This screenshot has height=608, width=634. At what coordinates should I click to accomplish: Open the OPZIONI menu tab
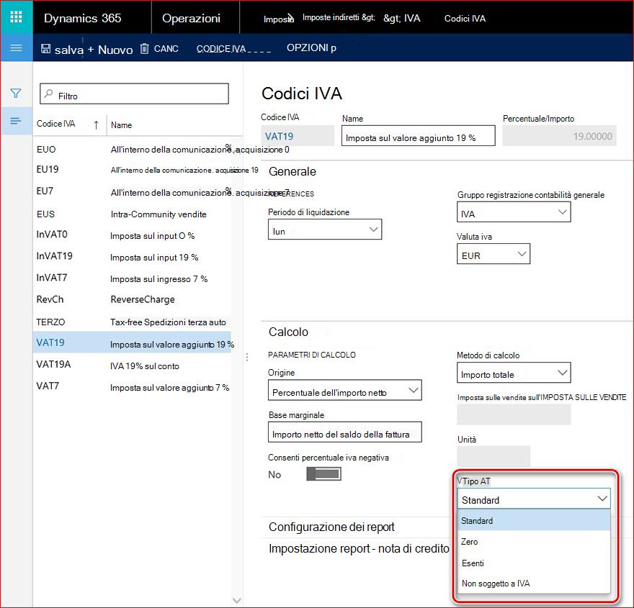tap(311, 47)
